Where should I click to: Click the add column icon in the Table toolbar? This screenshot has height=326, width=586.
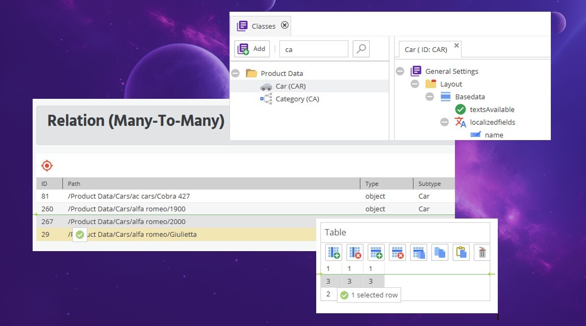(x=333, y=252)
